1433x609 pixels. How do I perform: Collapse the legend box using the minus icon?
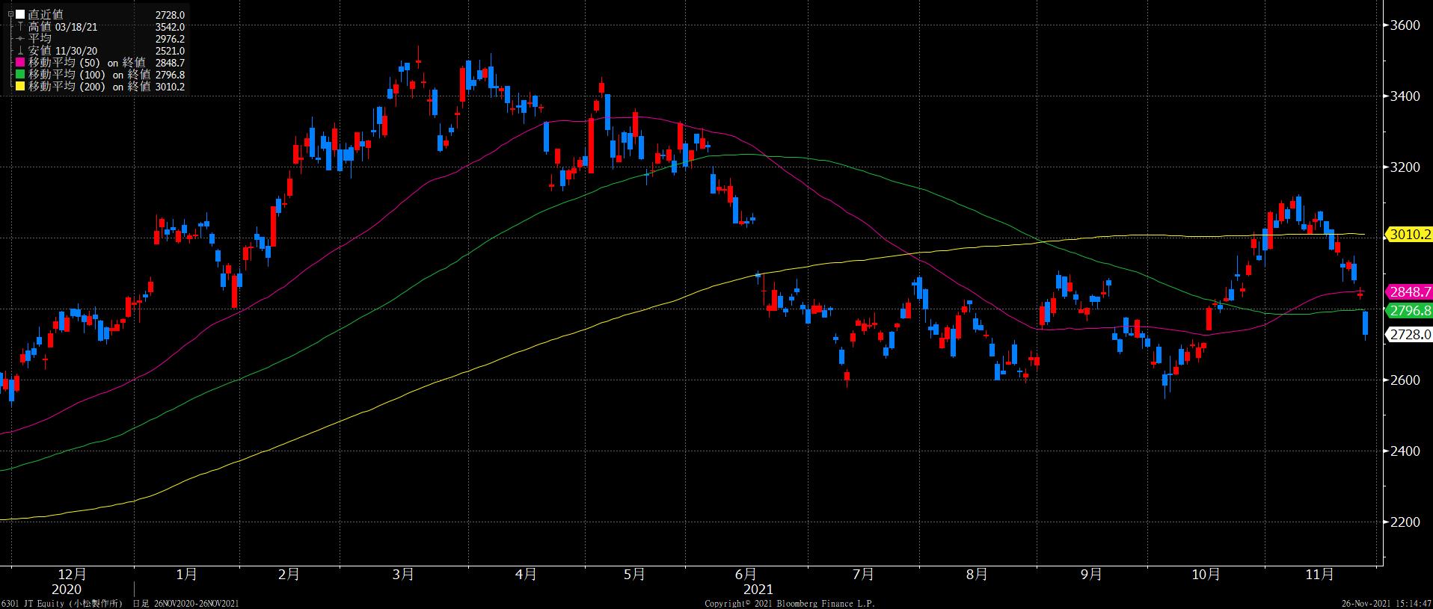pyautogui.click(x=10, y=14)
